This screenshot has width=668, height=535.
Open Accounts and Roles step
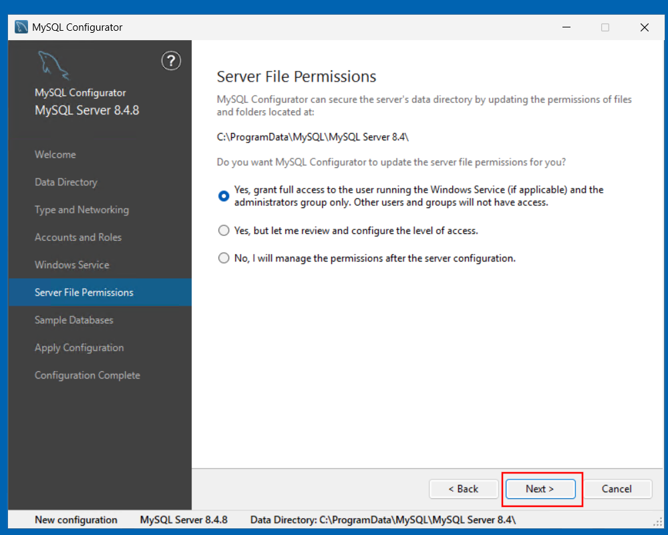click(x=78, y=237)
